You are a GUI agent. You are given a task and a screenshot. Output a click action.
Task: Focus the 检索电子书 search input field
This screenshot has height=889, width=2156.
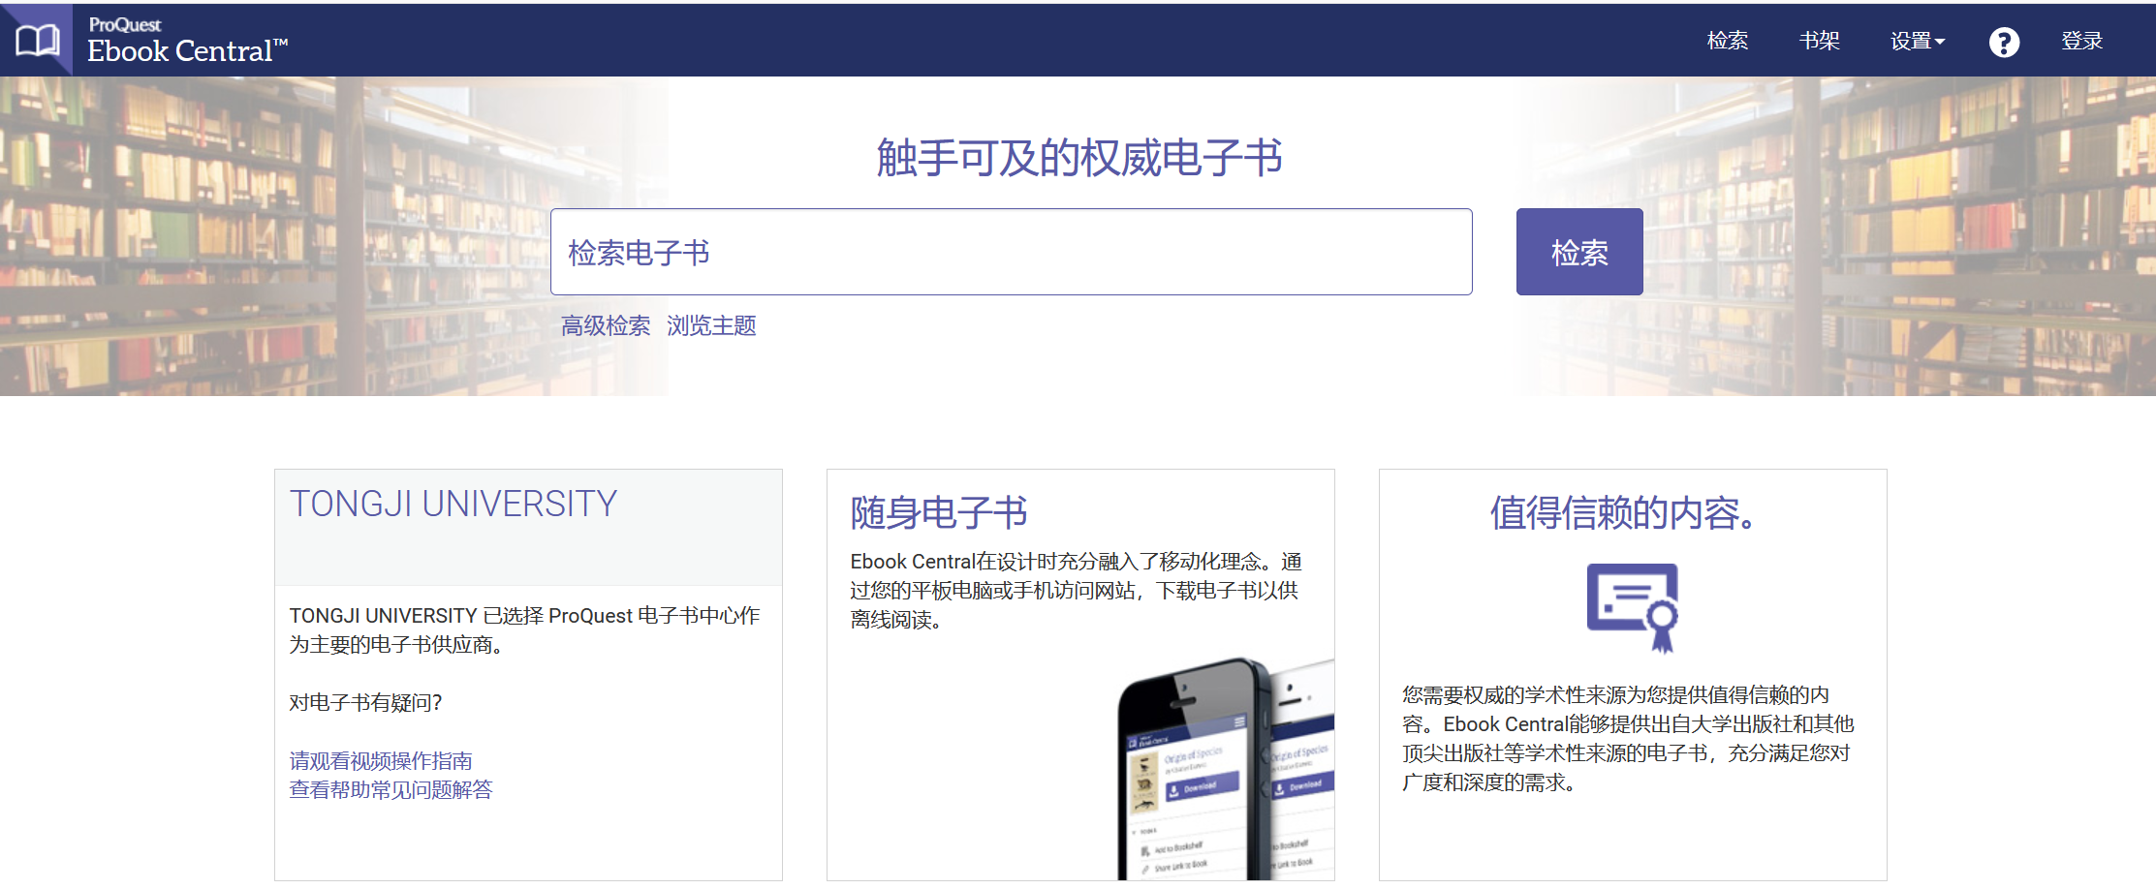pos(1012,252)
